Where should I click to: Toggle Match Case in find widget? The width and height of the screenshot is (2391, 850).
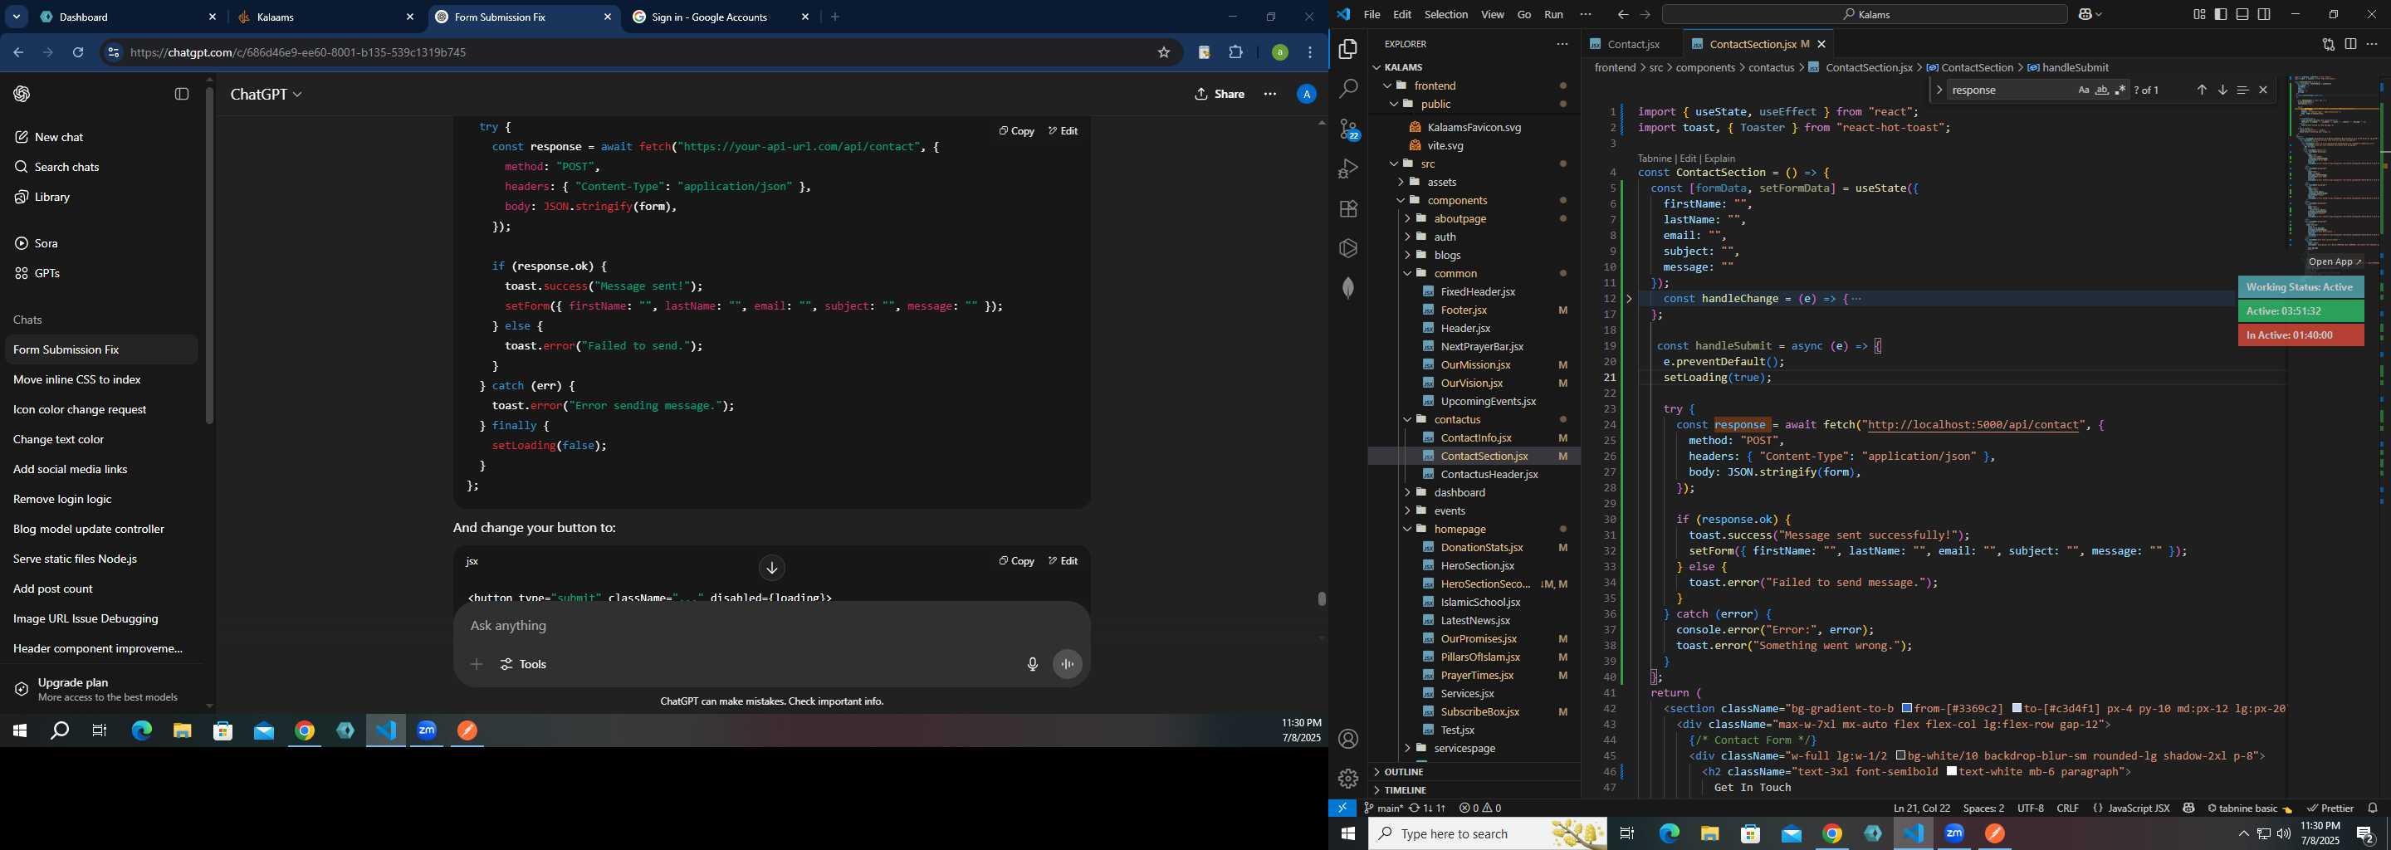pos(2084,90)
